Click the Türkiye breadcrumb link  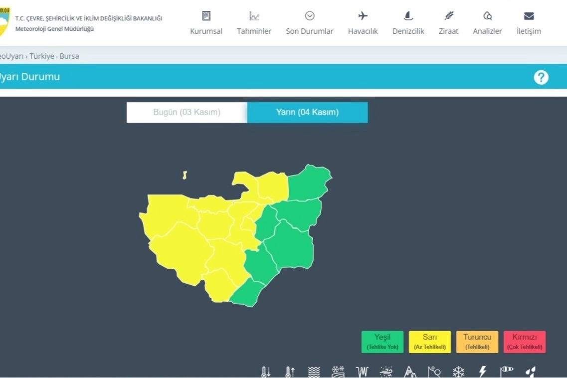click(42, 56)
